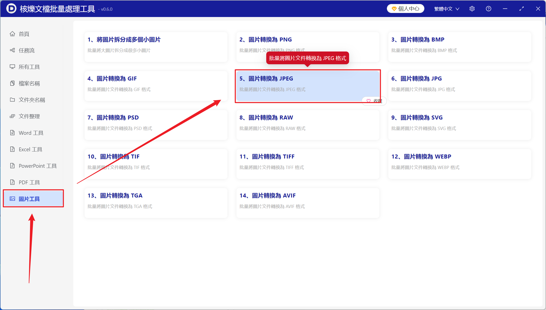This screenshot has width=546, height=310.
Task: Click the Word document icon in sidebar
Action: 12,133
